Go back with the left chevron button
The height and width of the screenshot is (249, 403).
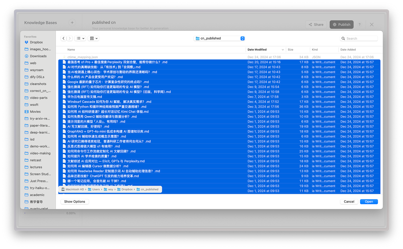click(63, 38)
